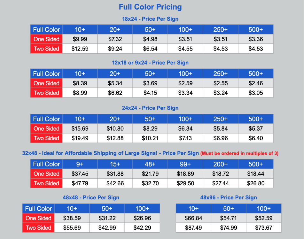Viewport: 304px width, 239px height.
Task: Select the $2.46 price cell
Action: pyautogui.click(x=256, y=83)
